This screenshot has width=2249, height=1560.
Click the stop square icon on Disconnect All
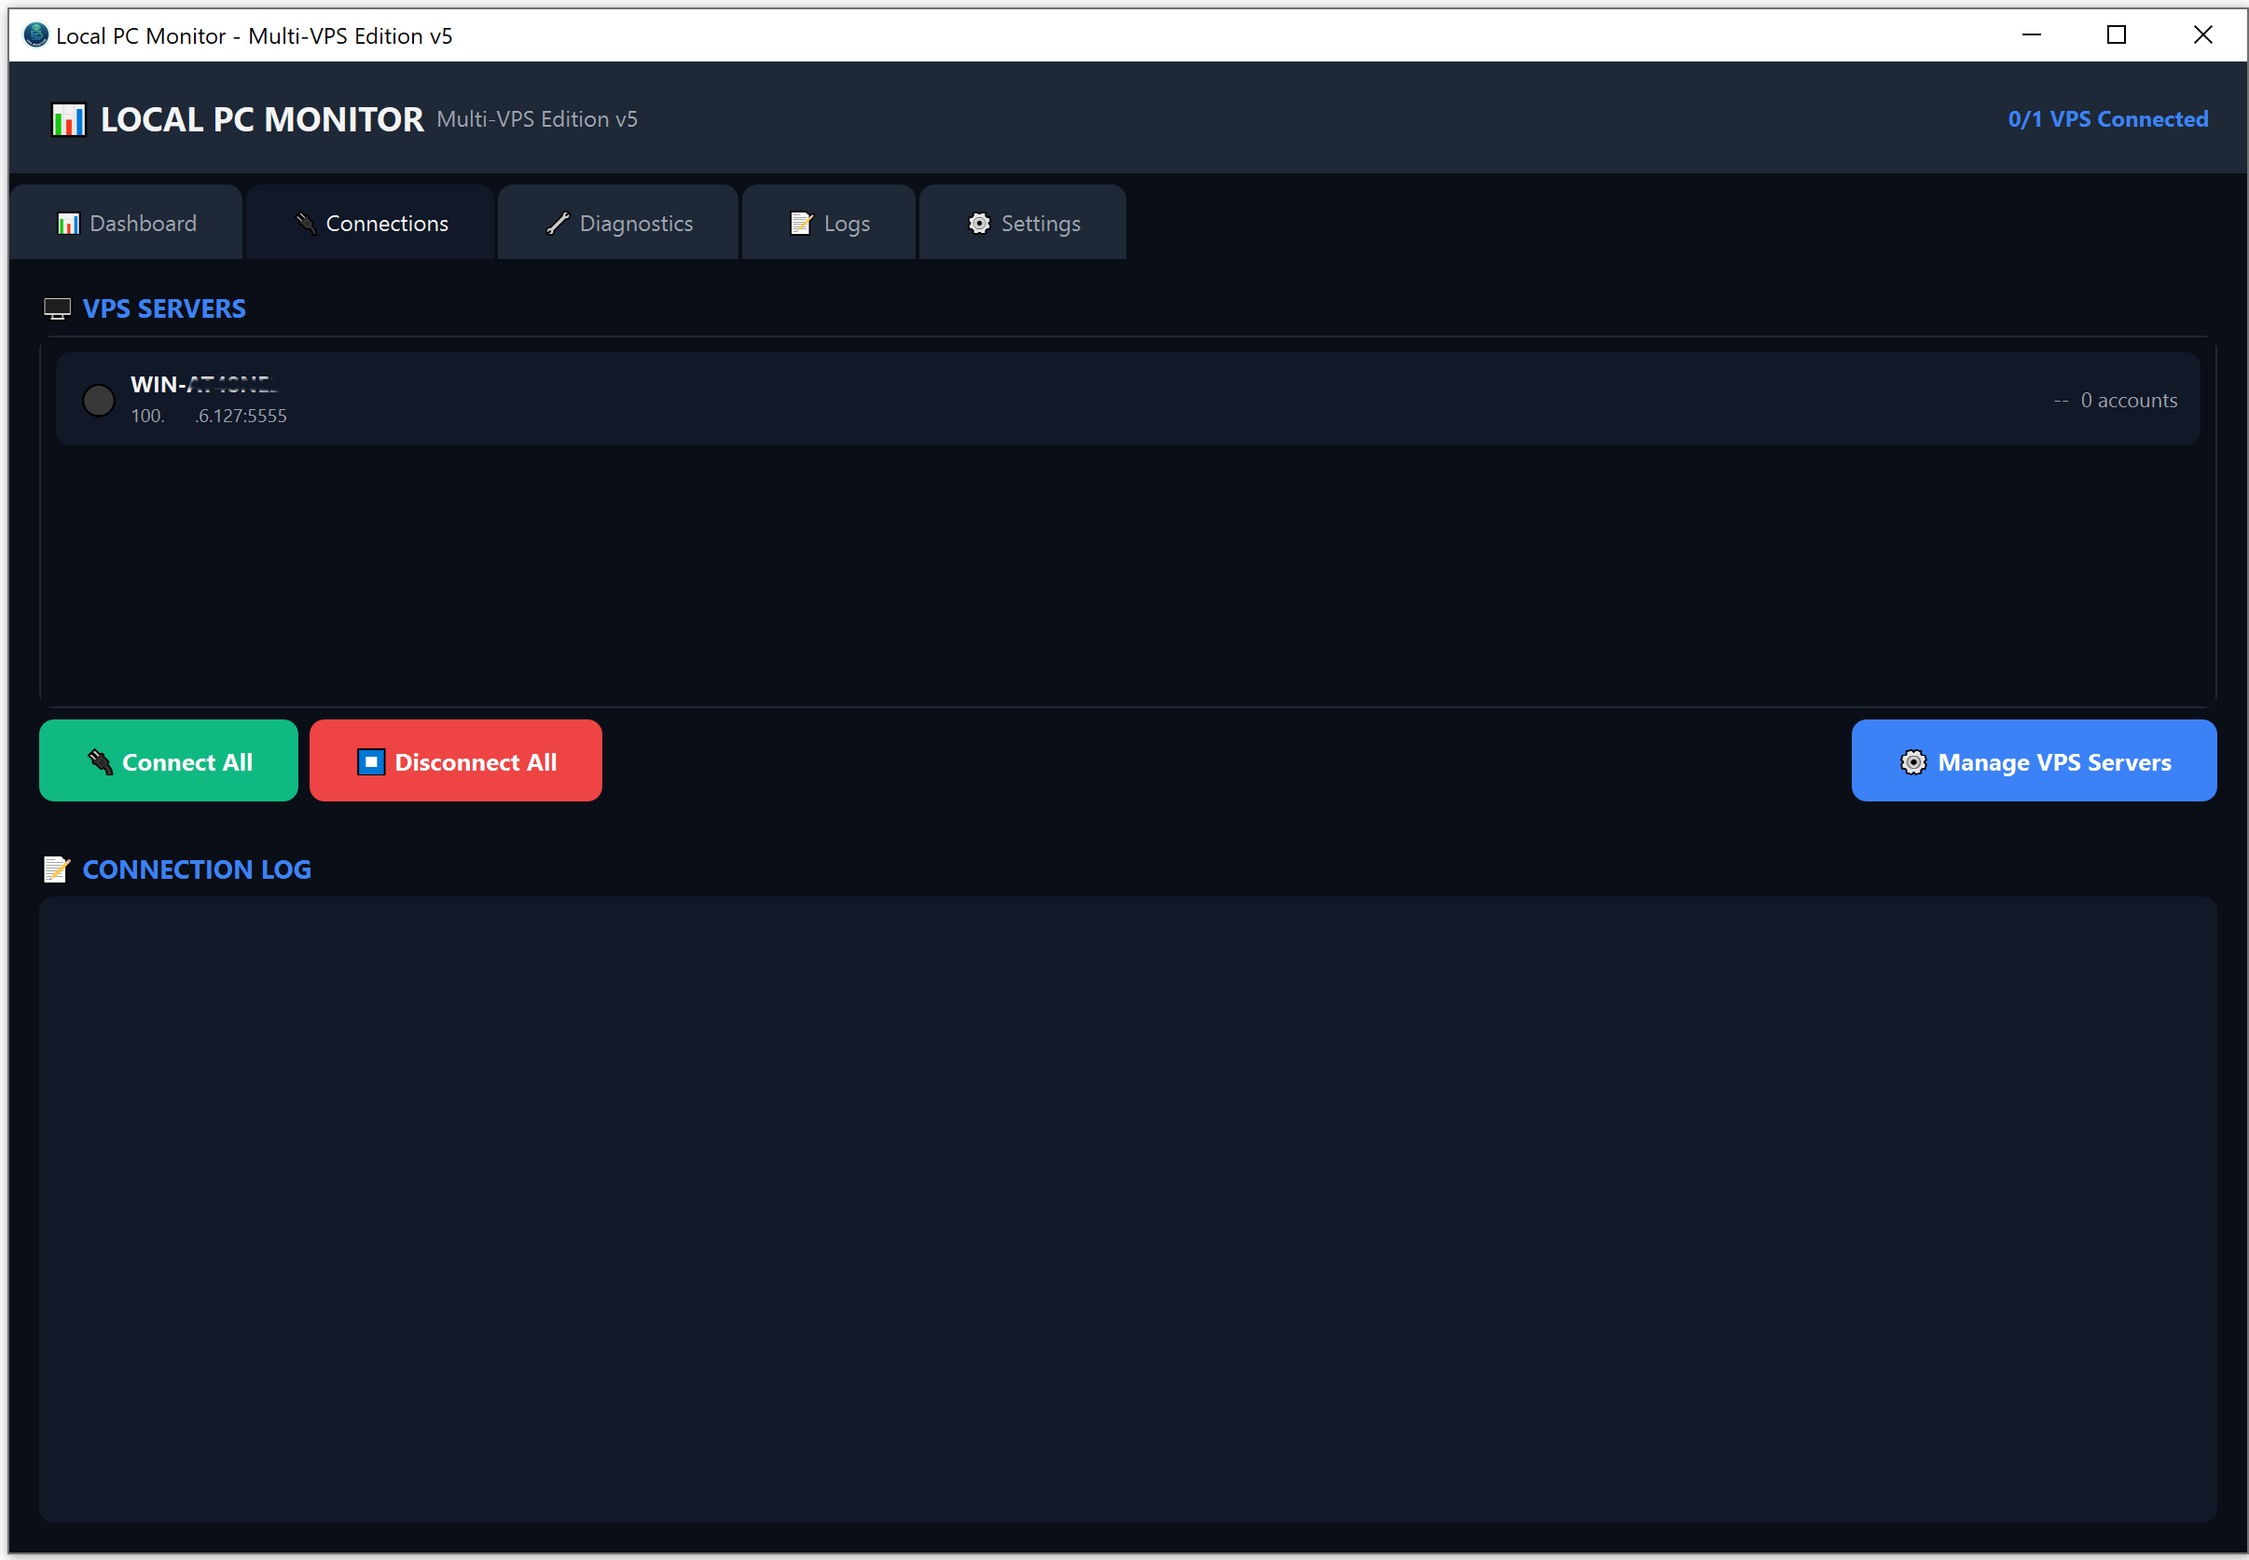pyautogui.click(x=370, y=761)
